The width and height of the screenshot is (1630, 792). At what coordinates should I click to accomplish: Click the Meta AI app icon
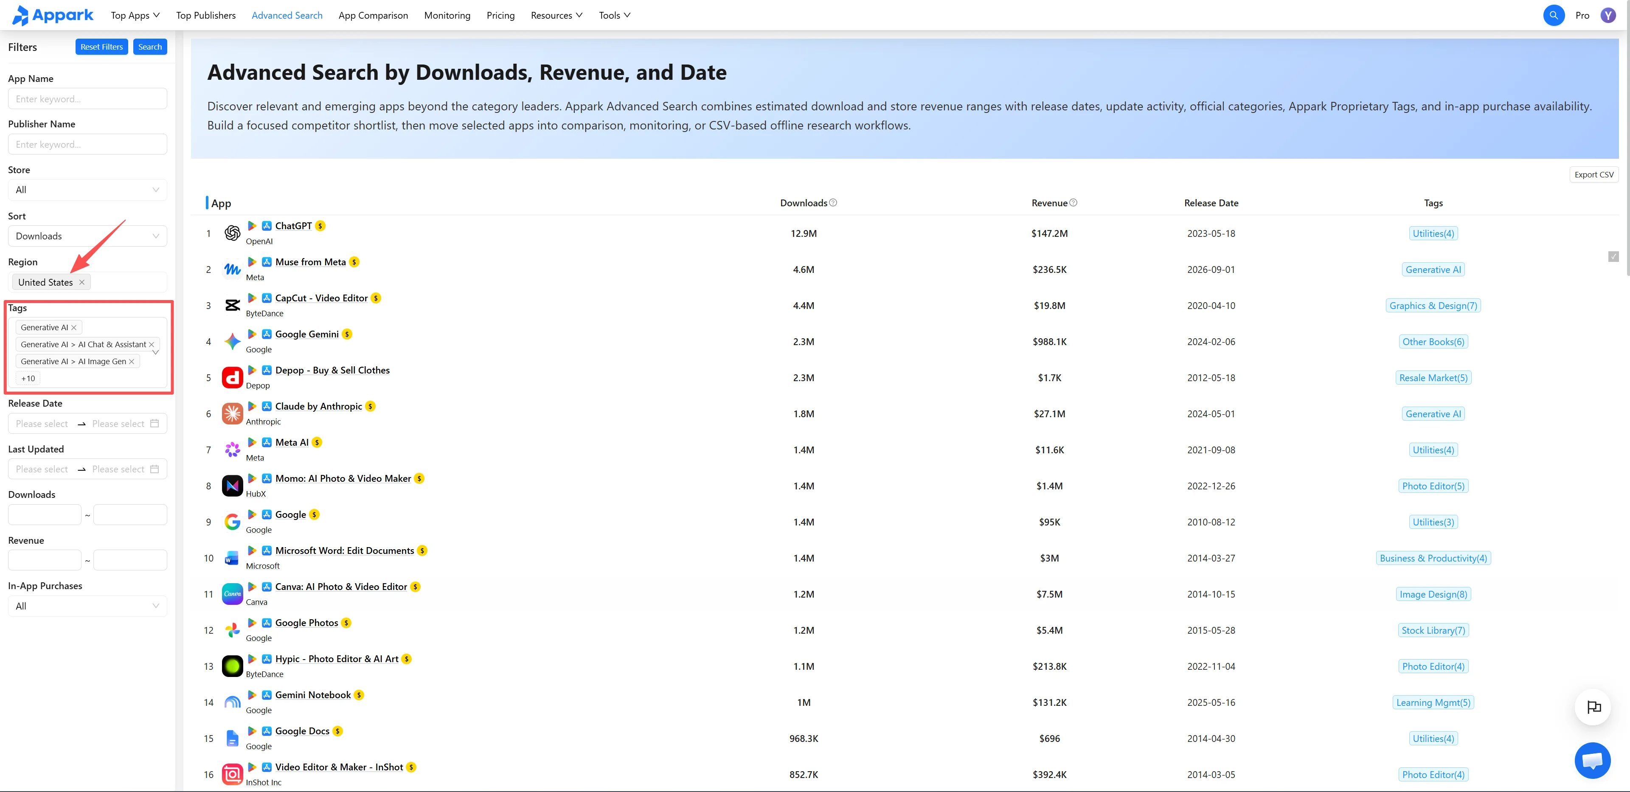[232, 450]
